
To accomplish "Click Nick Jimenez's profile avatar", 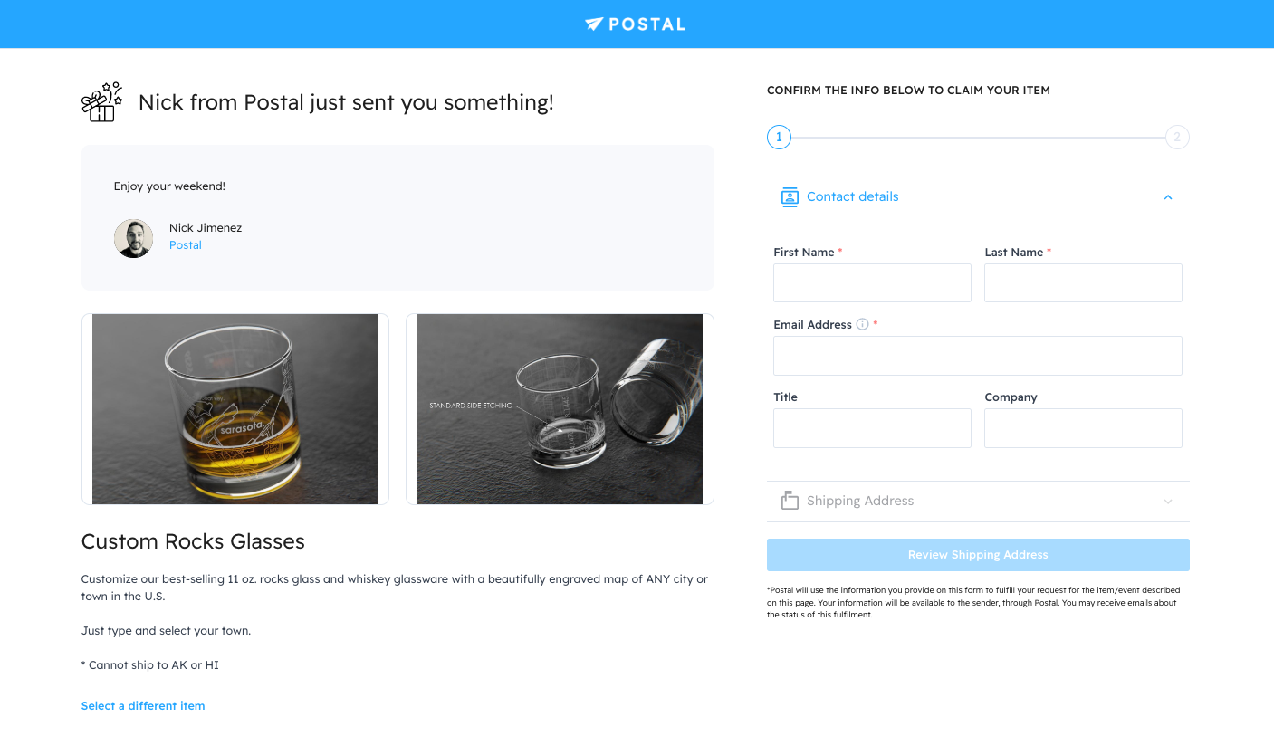I will click(x=133, y=238).
